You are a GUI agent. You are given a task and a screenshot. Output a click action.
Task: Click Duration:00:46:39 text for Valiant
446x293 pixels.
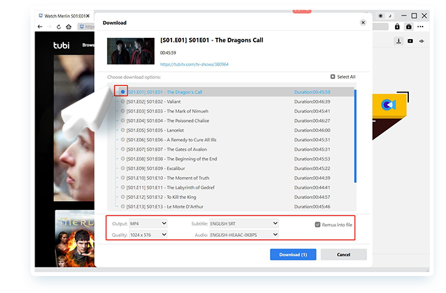click(x=312, y=102)
